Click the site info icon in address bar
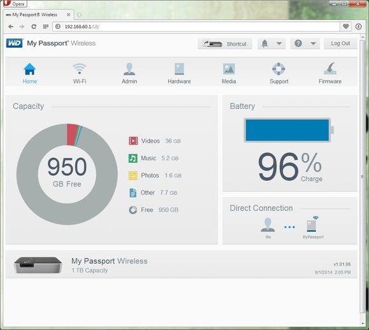The width and height of the screenshot is (369, 330). 58,27
